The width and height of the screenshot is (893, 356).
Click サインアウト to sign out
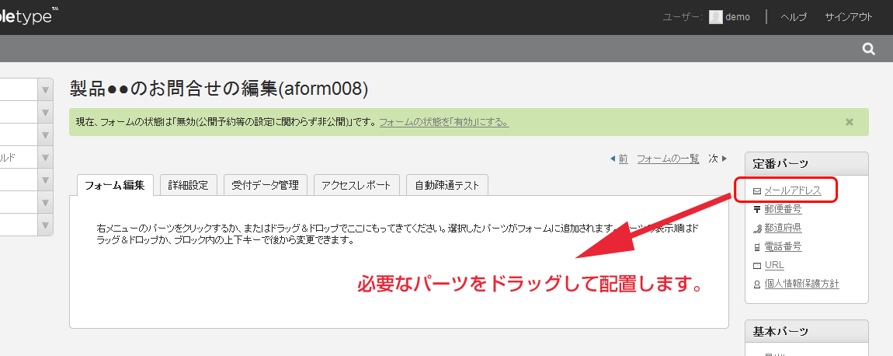click(849, 17)
